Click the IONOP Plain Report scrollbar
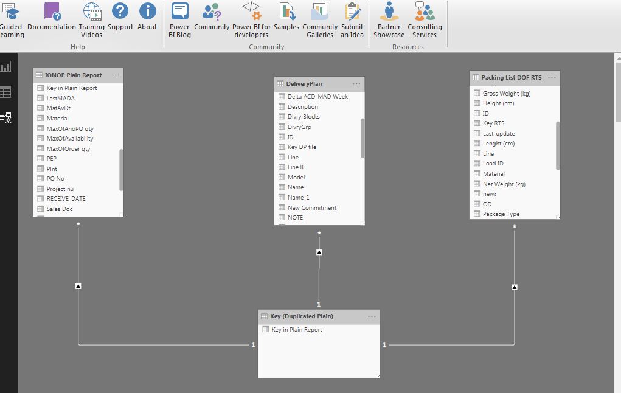 [121, 170]
